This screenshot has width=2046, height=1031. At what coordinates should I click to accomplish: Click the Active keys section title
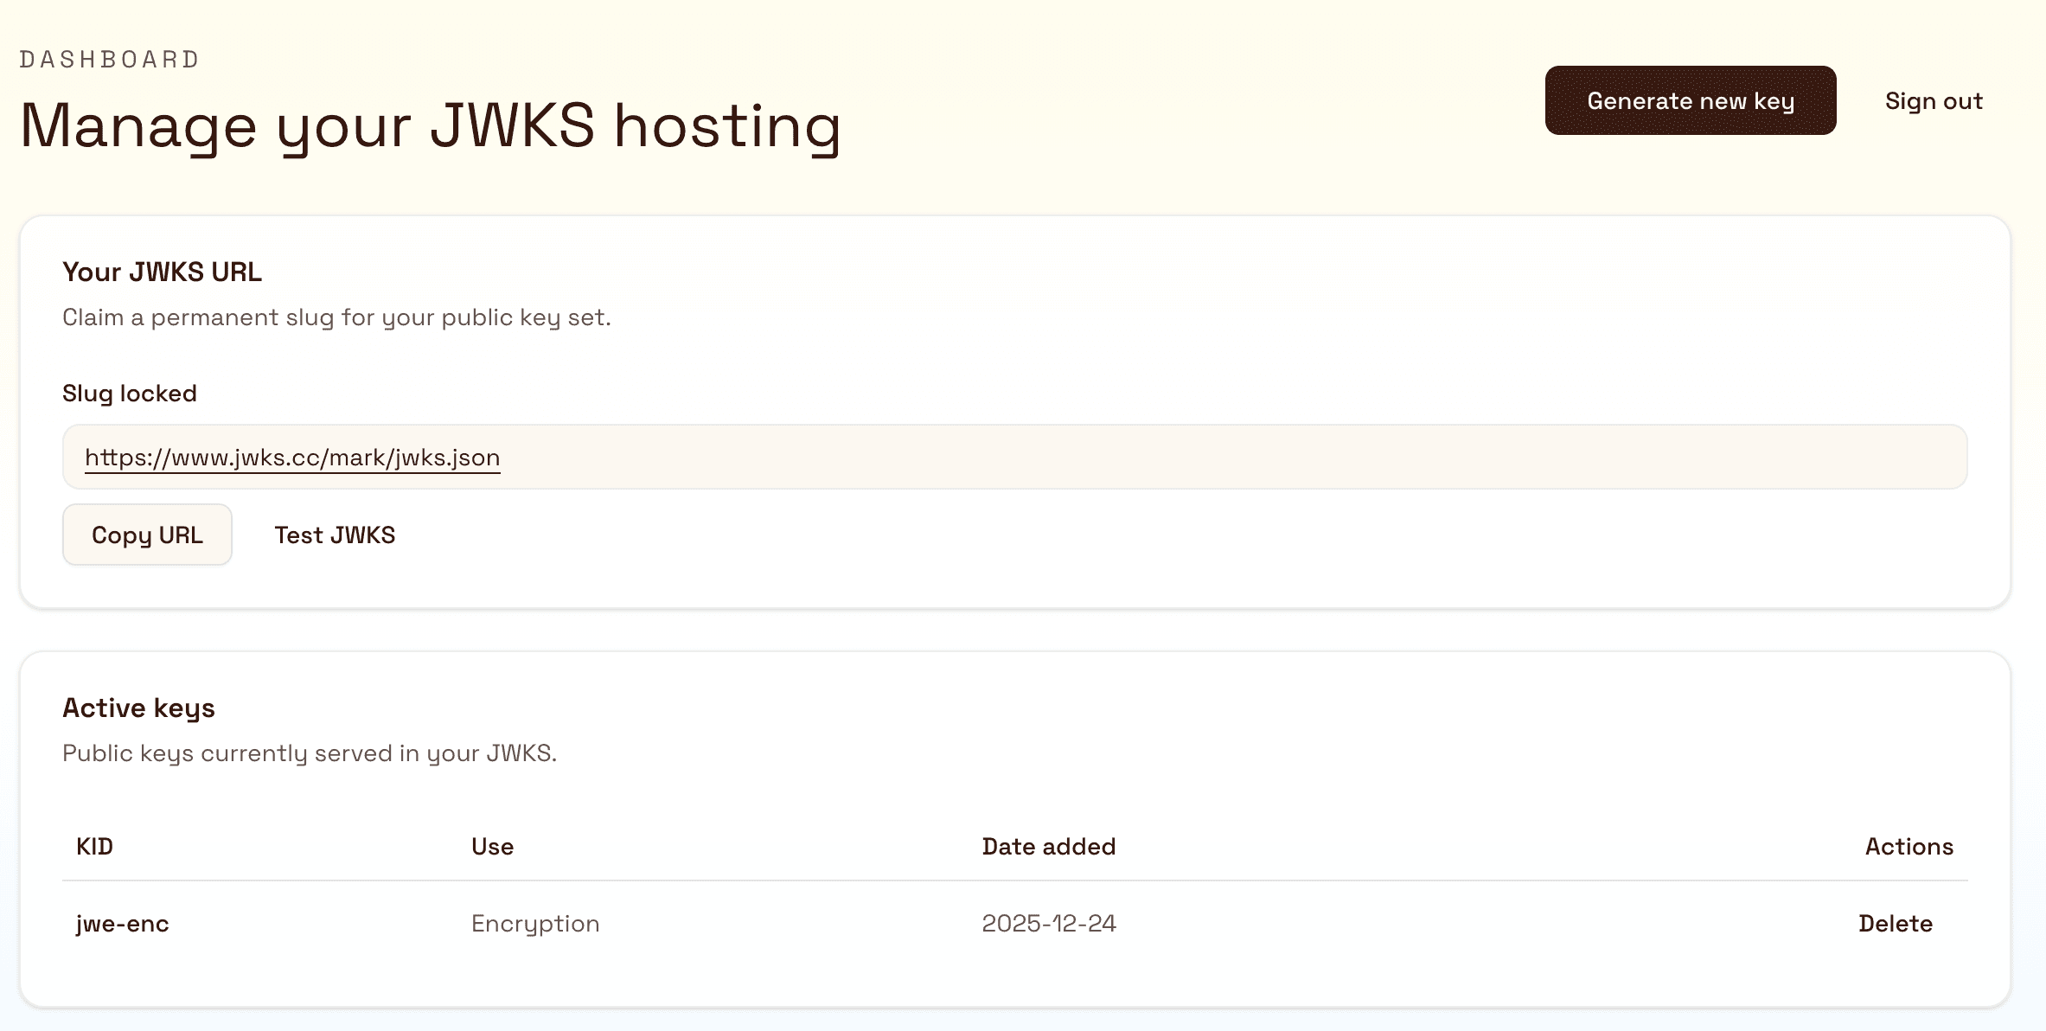coord(138,707)
